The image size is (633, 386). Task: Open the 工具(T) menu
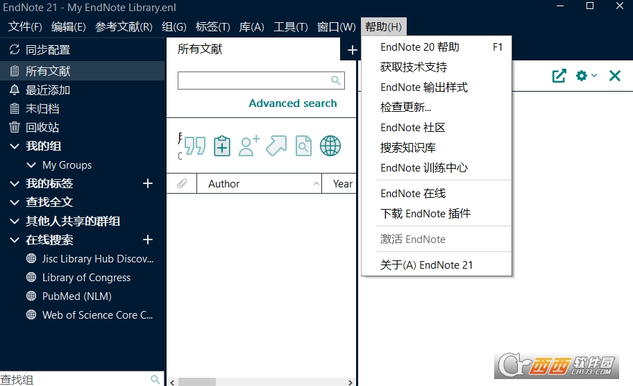point(291,26)
